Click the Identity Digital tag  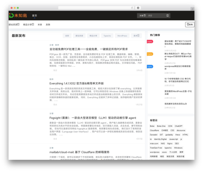[160, 139]
